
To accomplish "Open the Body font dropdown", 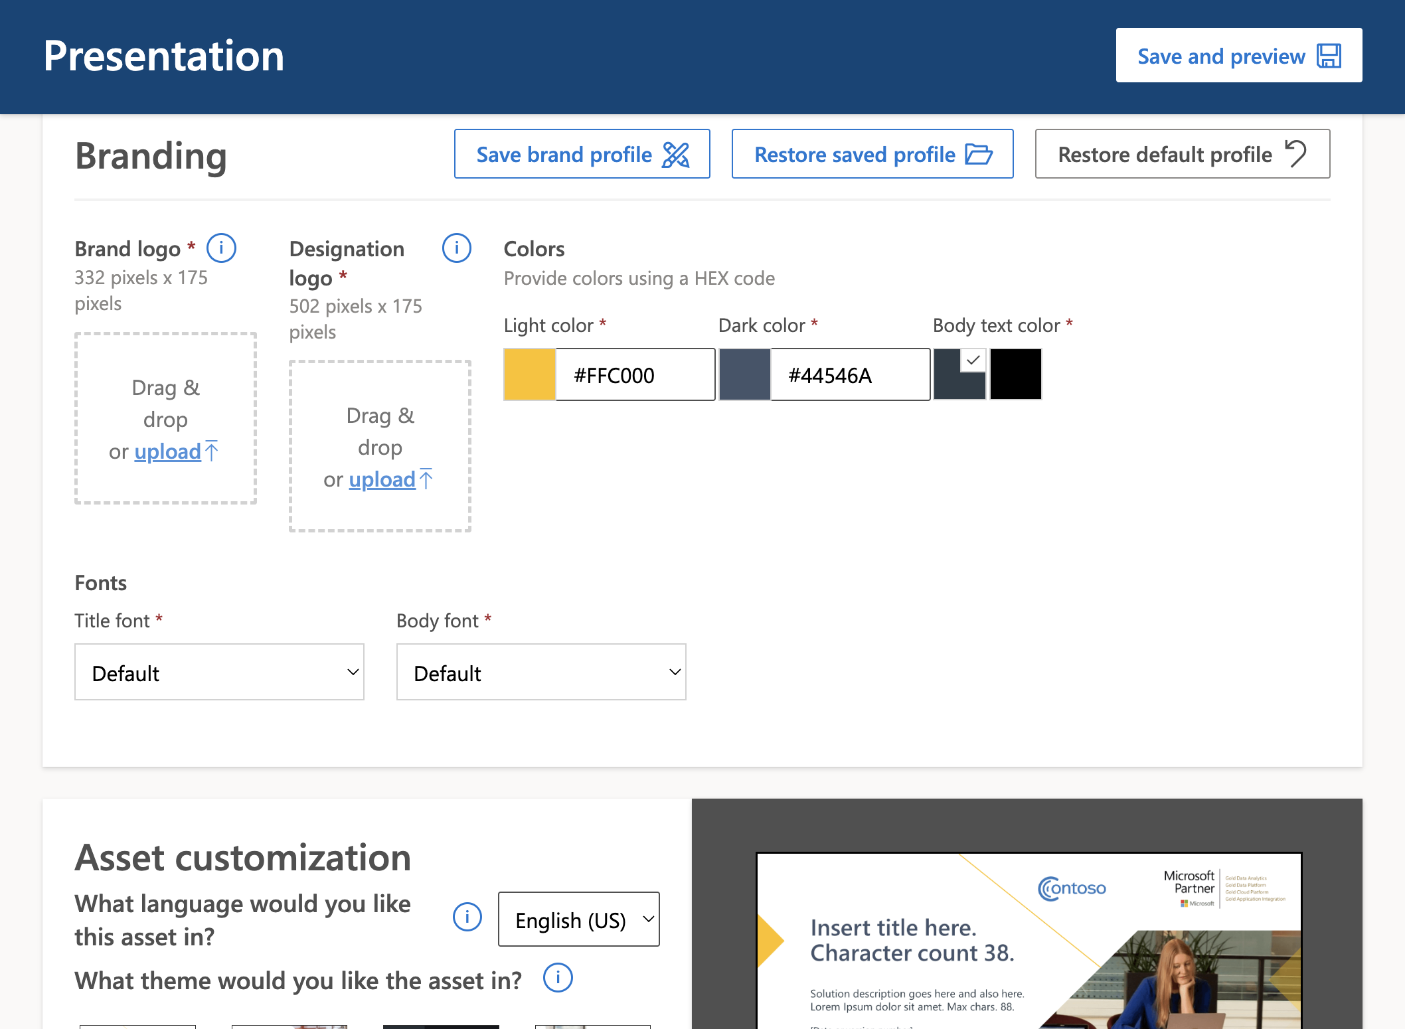I will click(x=541, y=672).
